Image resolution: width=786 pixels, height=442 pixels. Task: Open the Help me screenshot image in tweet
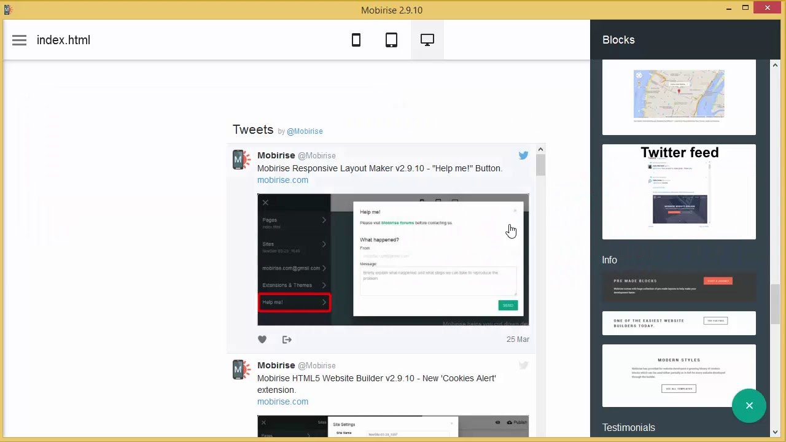(x=393, y=260)
